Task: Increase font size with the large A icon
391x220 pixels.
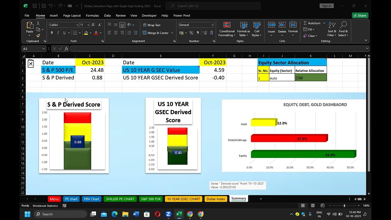Action: (93, 25)
